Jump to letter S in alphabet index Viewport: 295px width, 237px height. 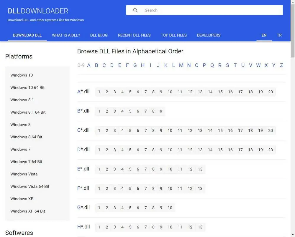click(227, 65)
